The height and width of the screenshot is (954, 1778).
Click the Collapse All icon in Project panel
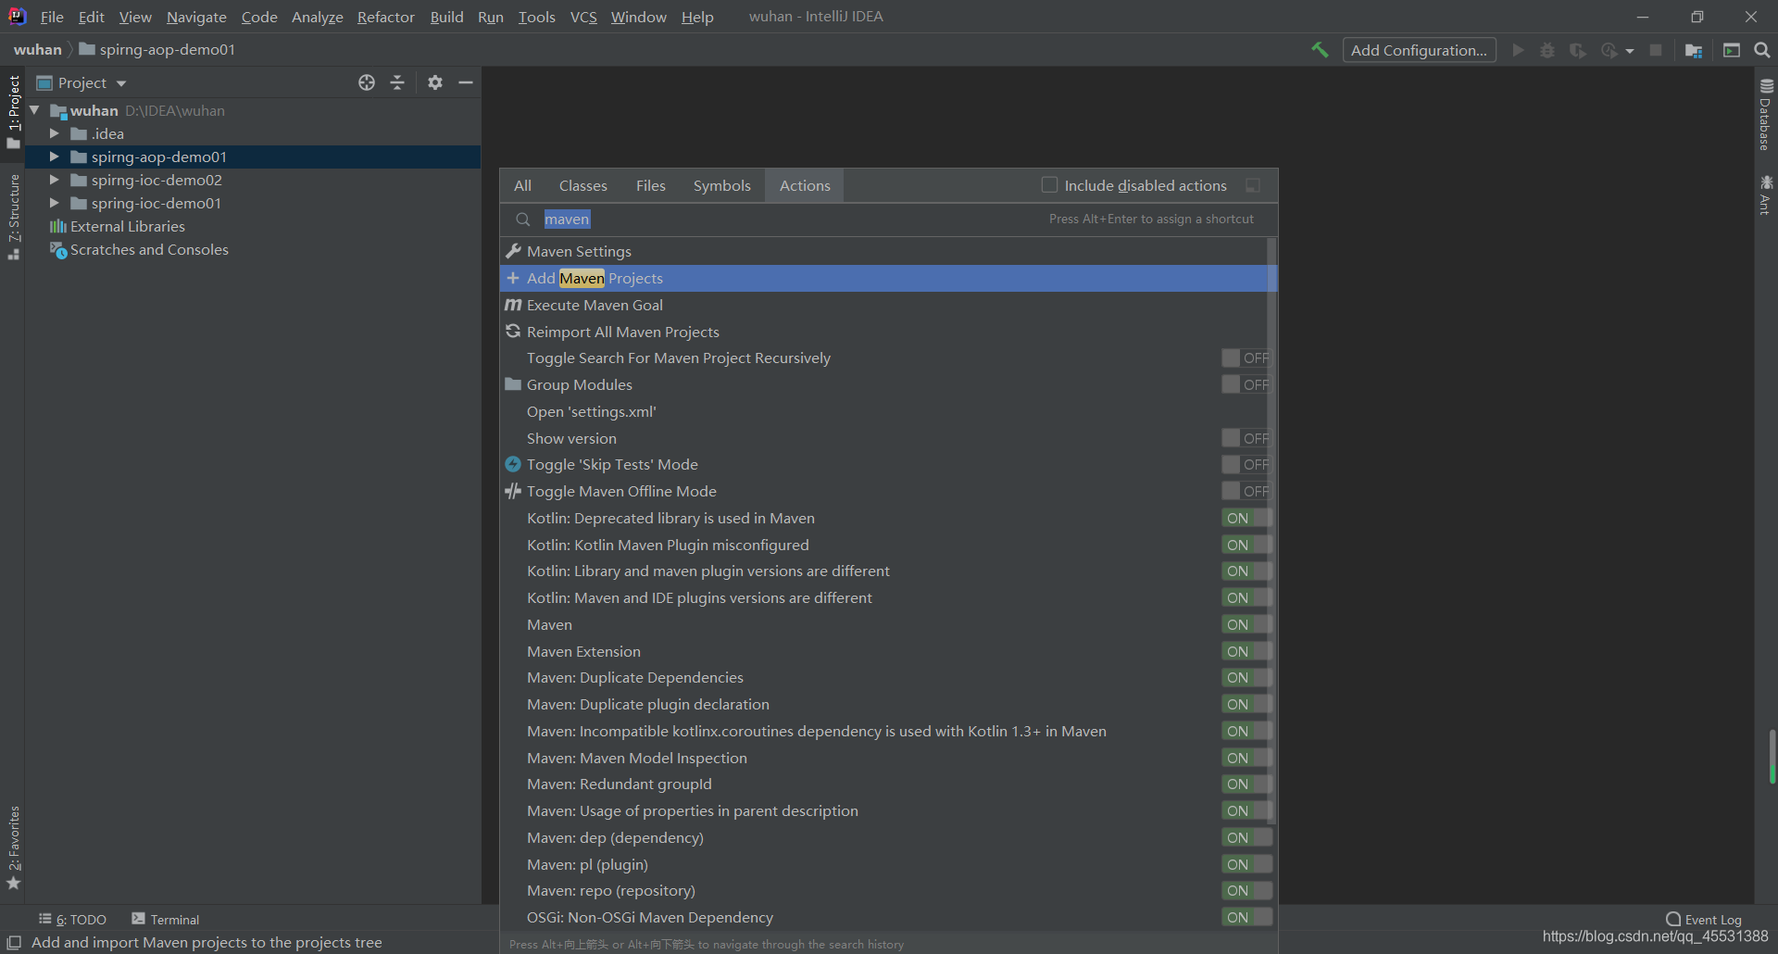click(397, 82)
